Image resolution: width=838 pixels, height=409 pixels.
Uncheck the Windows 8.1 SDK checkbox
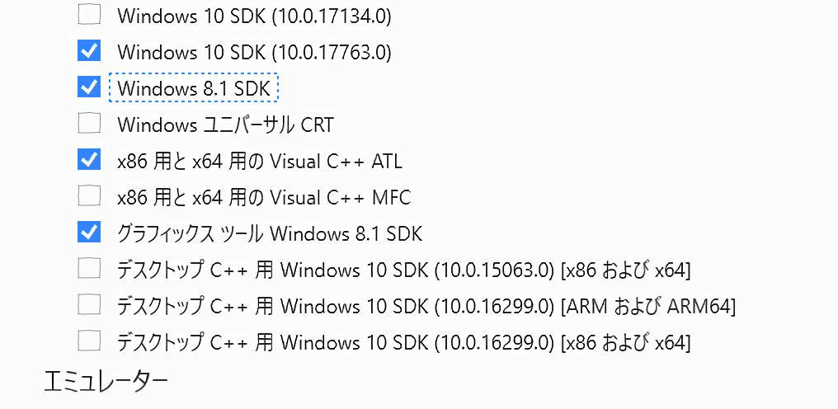[x=89, y=87]
